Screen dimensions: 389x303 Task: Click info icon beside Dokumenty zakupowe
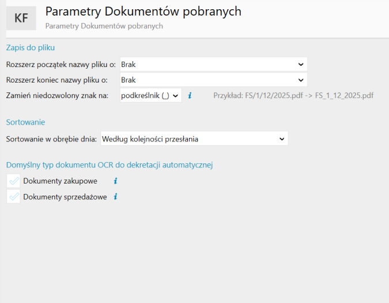tap(115, 181)
